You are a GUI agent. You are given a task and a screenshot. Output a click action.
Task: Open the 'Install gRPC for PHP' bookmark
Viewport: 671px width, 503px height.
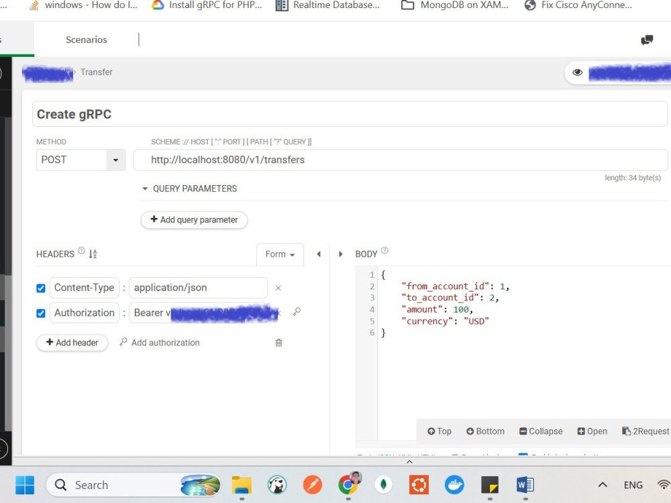coord(207,5)
